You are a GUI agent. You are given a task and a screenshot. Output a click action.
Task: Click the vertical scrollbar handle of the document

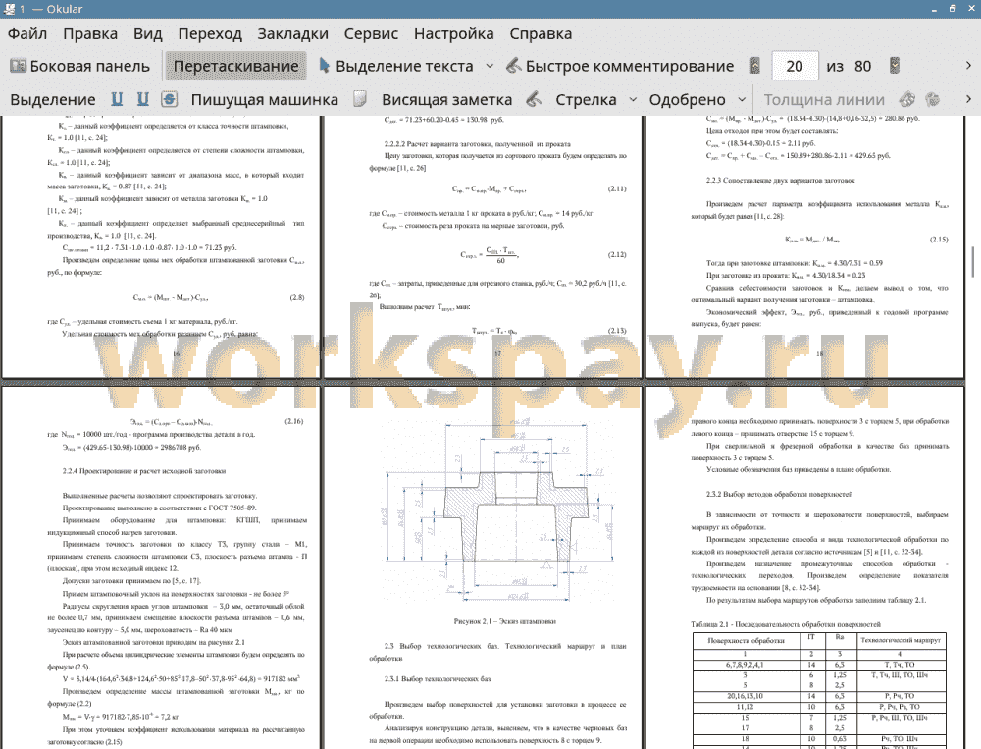(973, 262)
